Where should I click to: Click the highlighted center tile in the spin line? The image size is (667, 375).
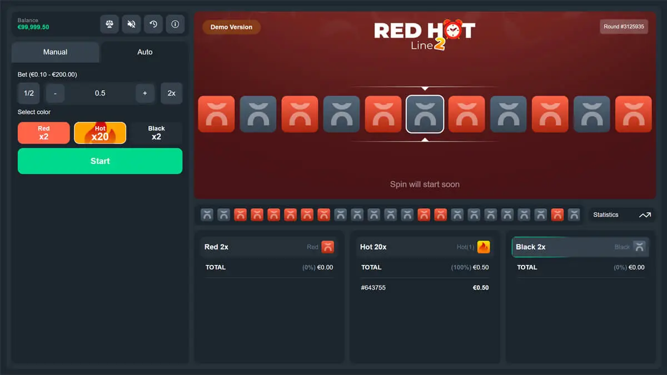425,114
